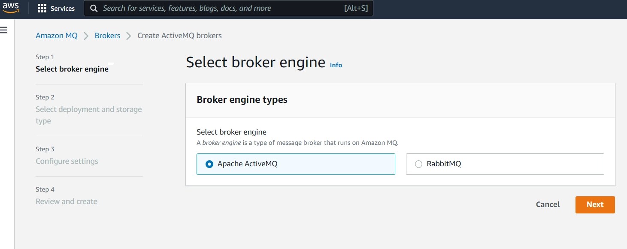Click the AWS logo in the top bar

coord(10,8)
